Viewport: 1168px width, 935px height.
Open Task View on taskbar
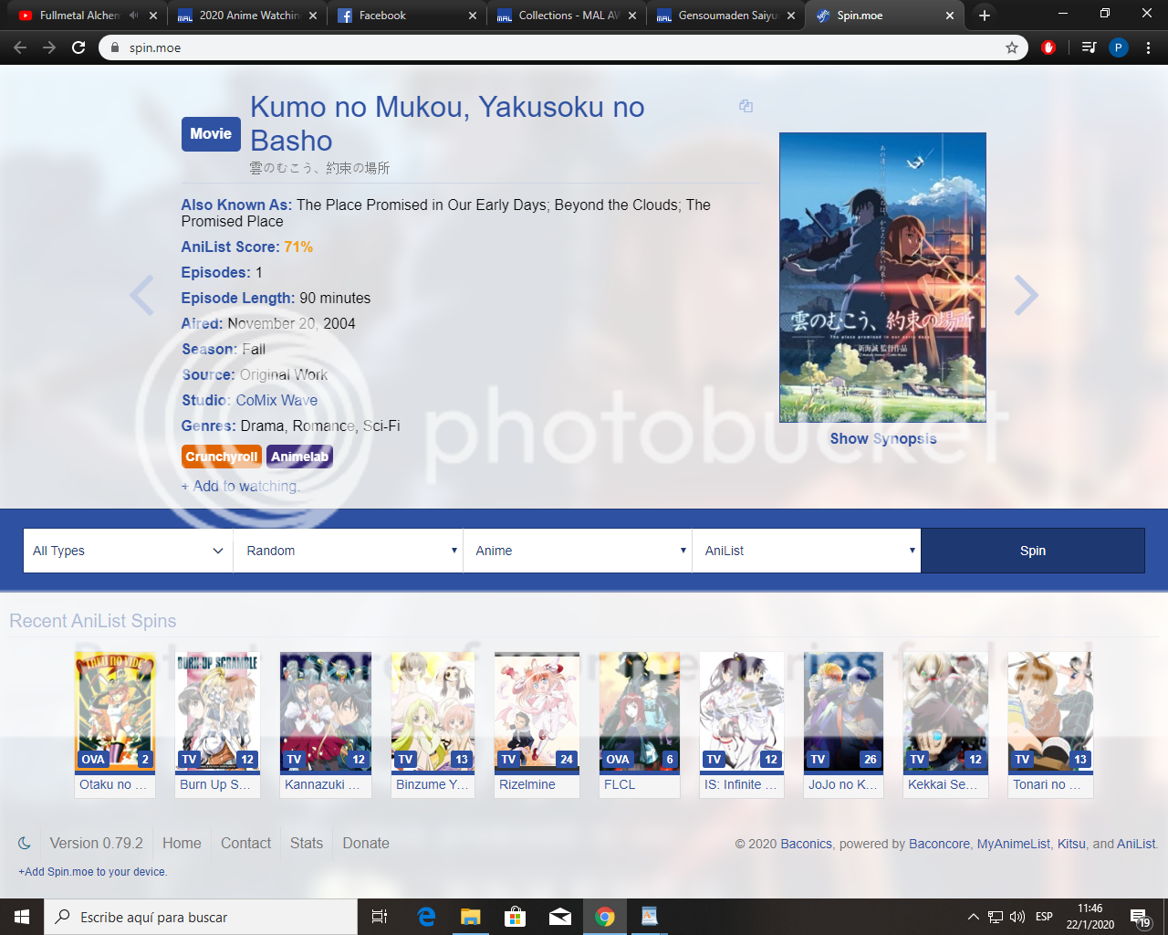(380, 917)
